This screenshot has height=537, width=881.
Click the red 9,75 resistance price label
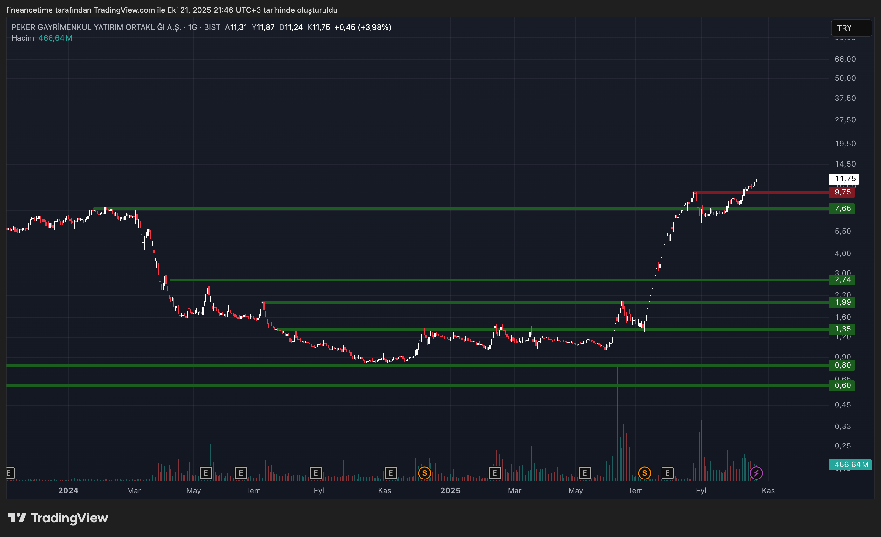click(x=843, y=192)
